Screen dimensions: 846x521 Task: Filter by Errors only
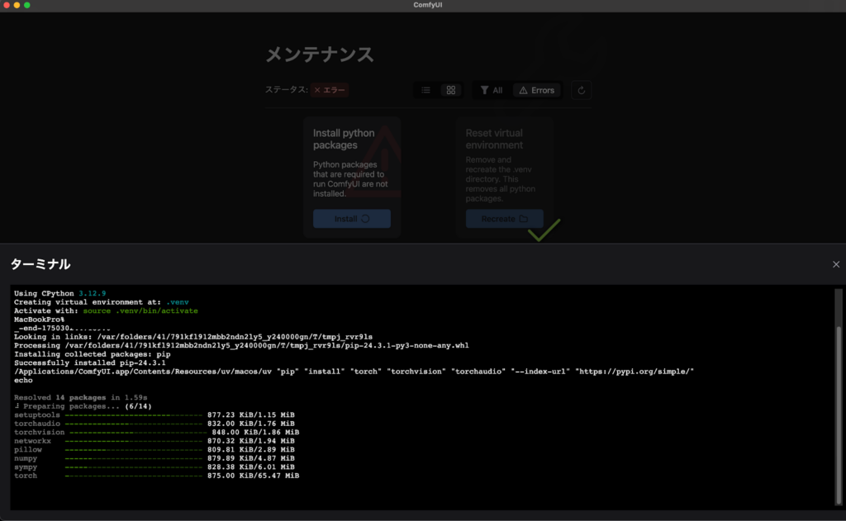click(x=537, y=90)
